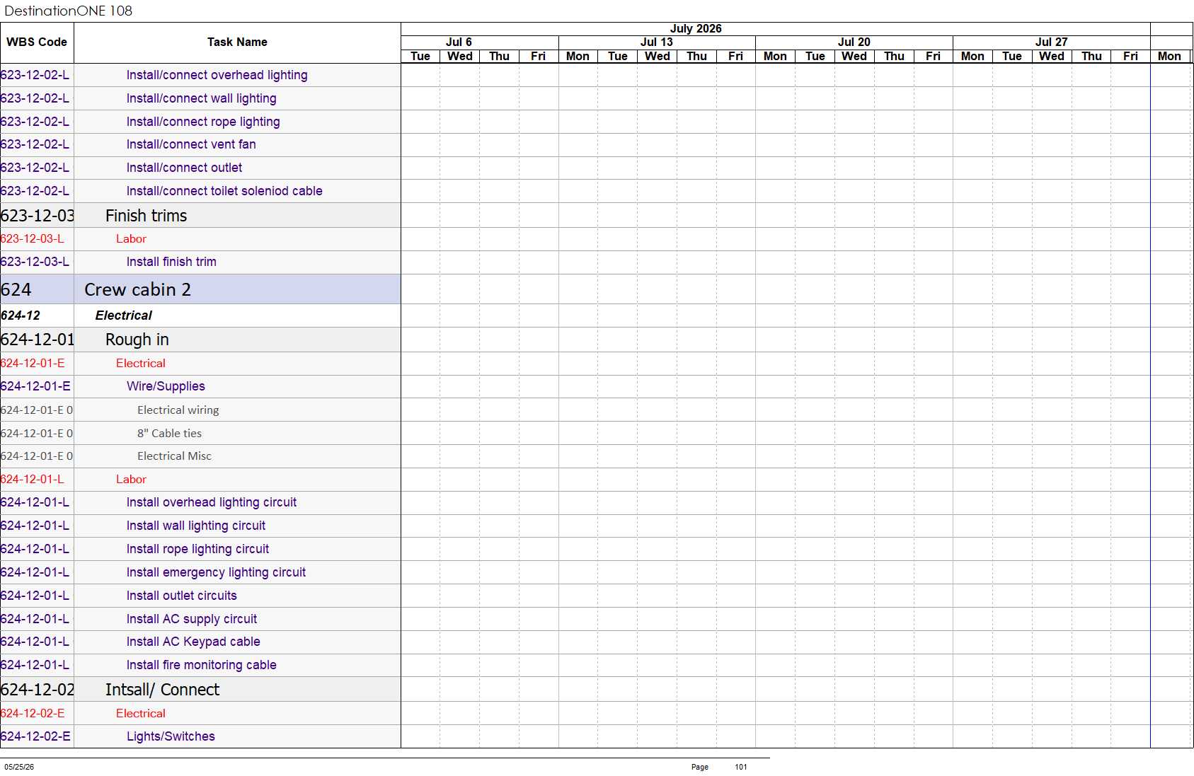Screen dimensions: 1194x776
Task: Select 'Install/connect toilet soleniod cable' task
Action: [224, 191]
